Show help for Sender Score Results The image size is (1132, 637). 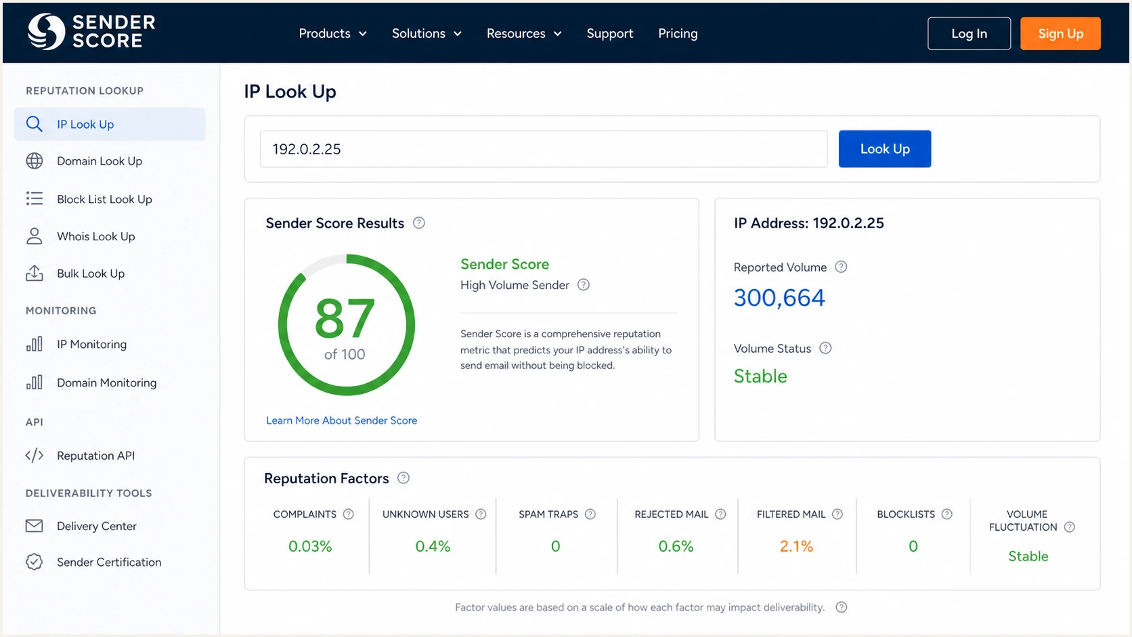(x=419, y=223)
